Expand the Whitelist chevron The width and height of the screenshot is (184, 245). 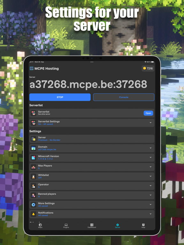150,176
